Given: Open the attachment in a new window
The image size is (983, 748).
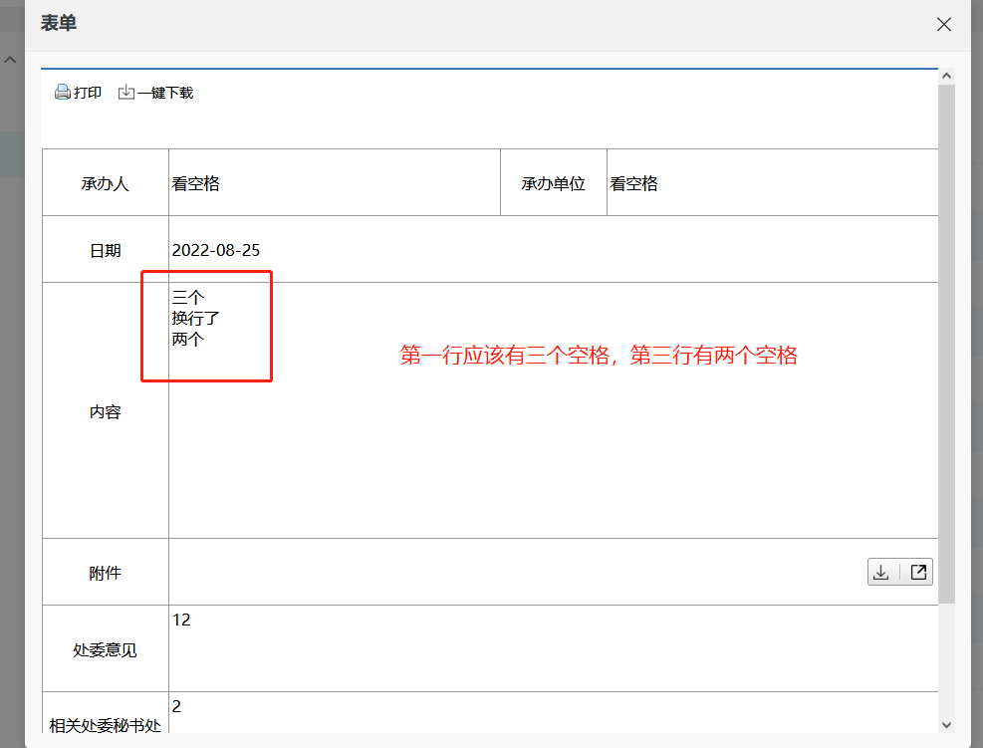Looking at the screenshot, I should [918, 573].
